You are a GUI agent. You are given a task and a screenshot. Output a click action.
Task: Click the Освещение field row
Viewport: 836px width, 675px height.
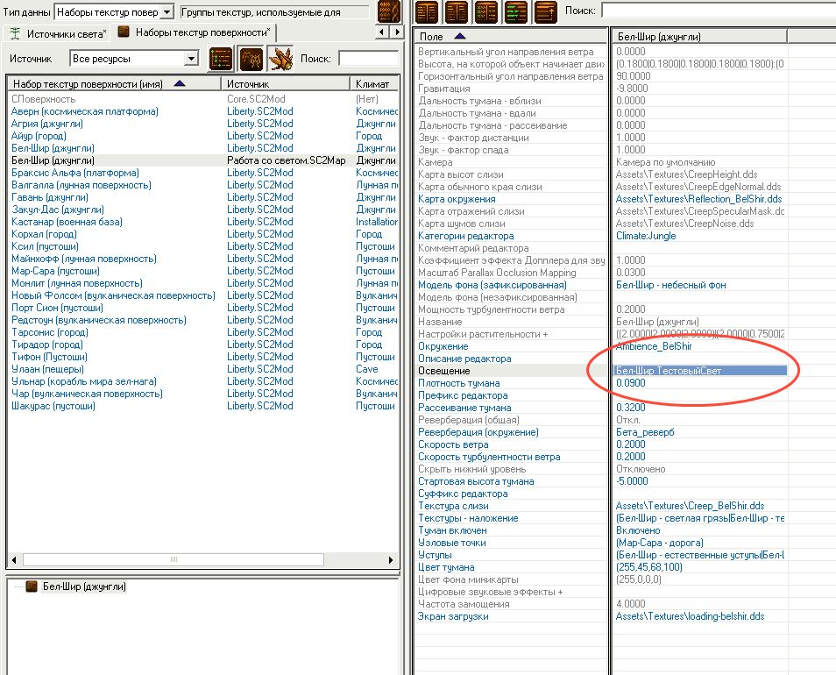[511, 371]
